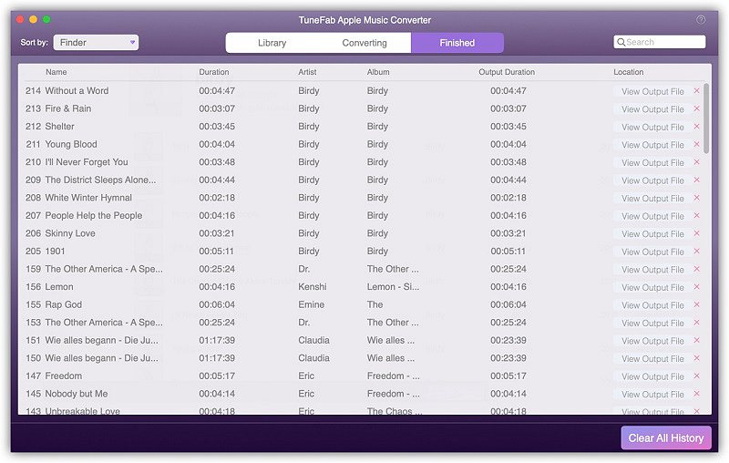Switch to the Converting tab

tap(364, 43)
